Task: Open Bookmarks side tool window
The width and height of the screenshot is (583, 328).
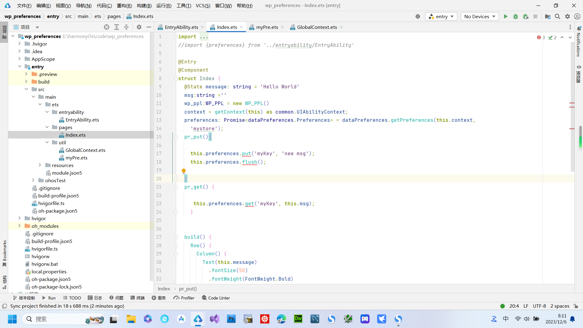Action: [x=5, y=254]
